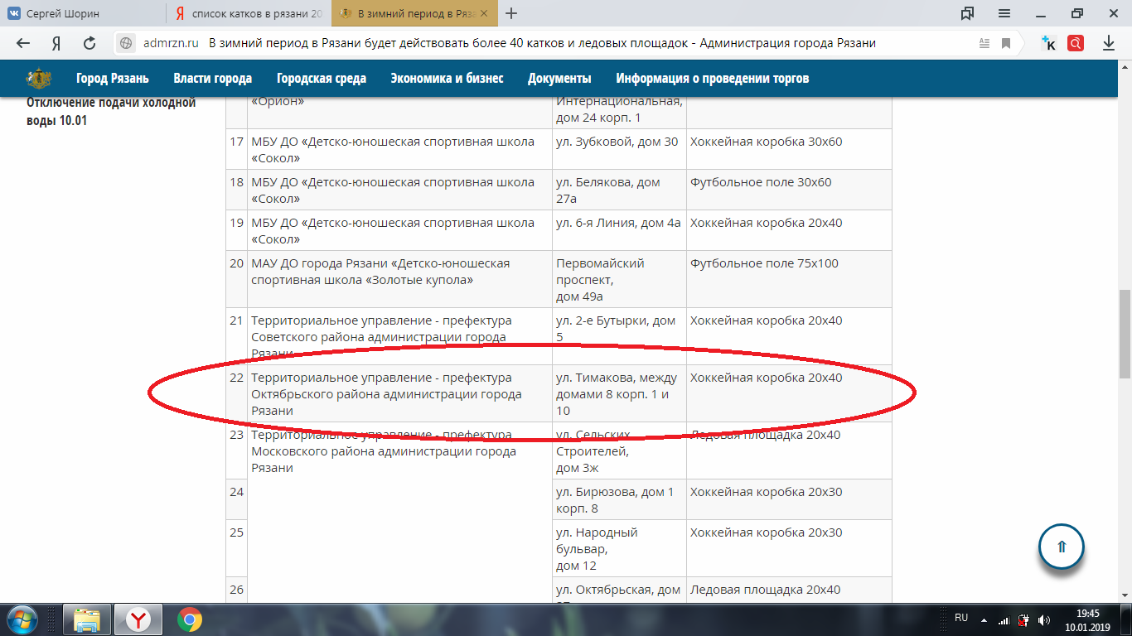The image size is (1132, 636).
Task: Open the Windows Start menu
Action: pos(21,619)
